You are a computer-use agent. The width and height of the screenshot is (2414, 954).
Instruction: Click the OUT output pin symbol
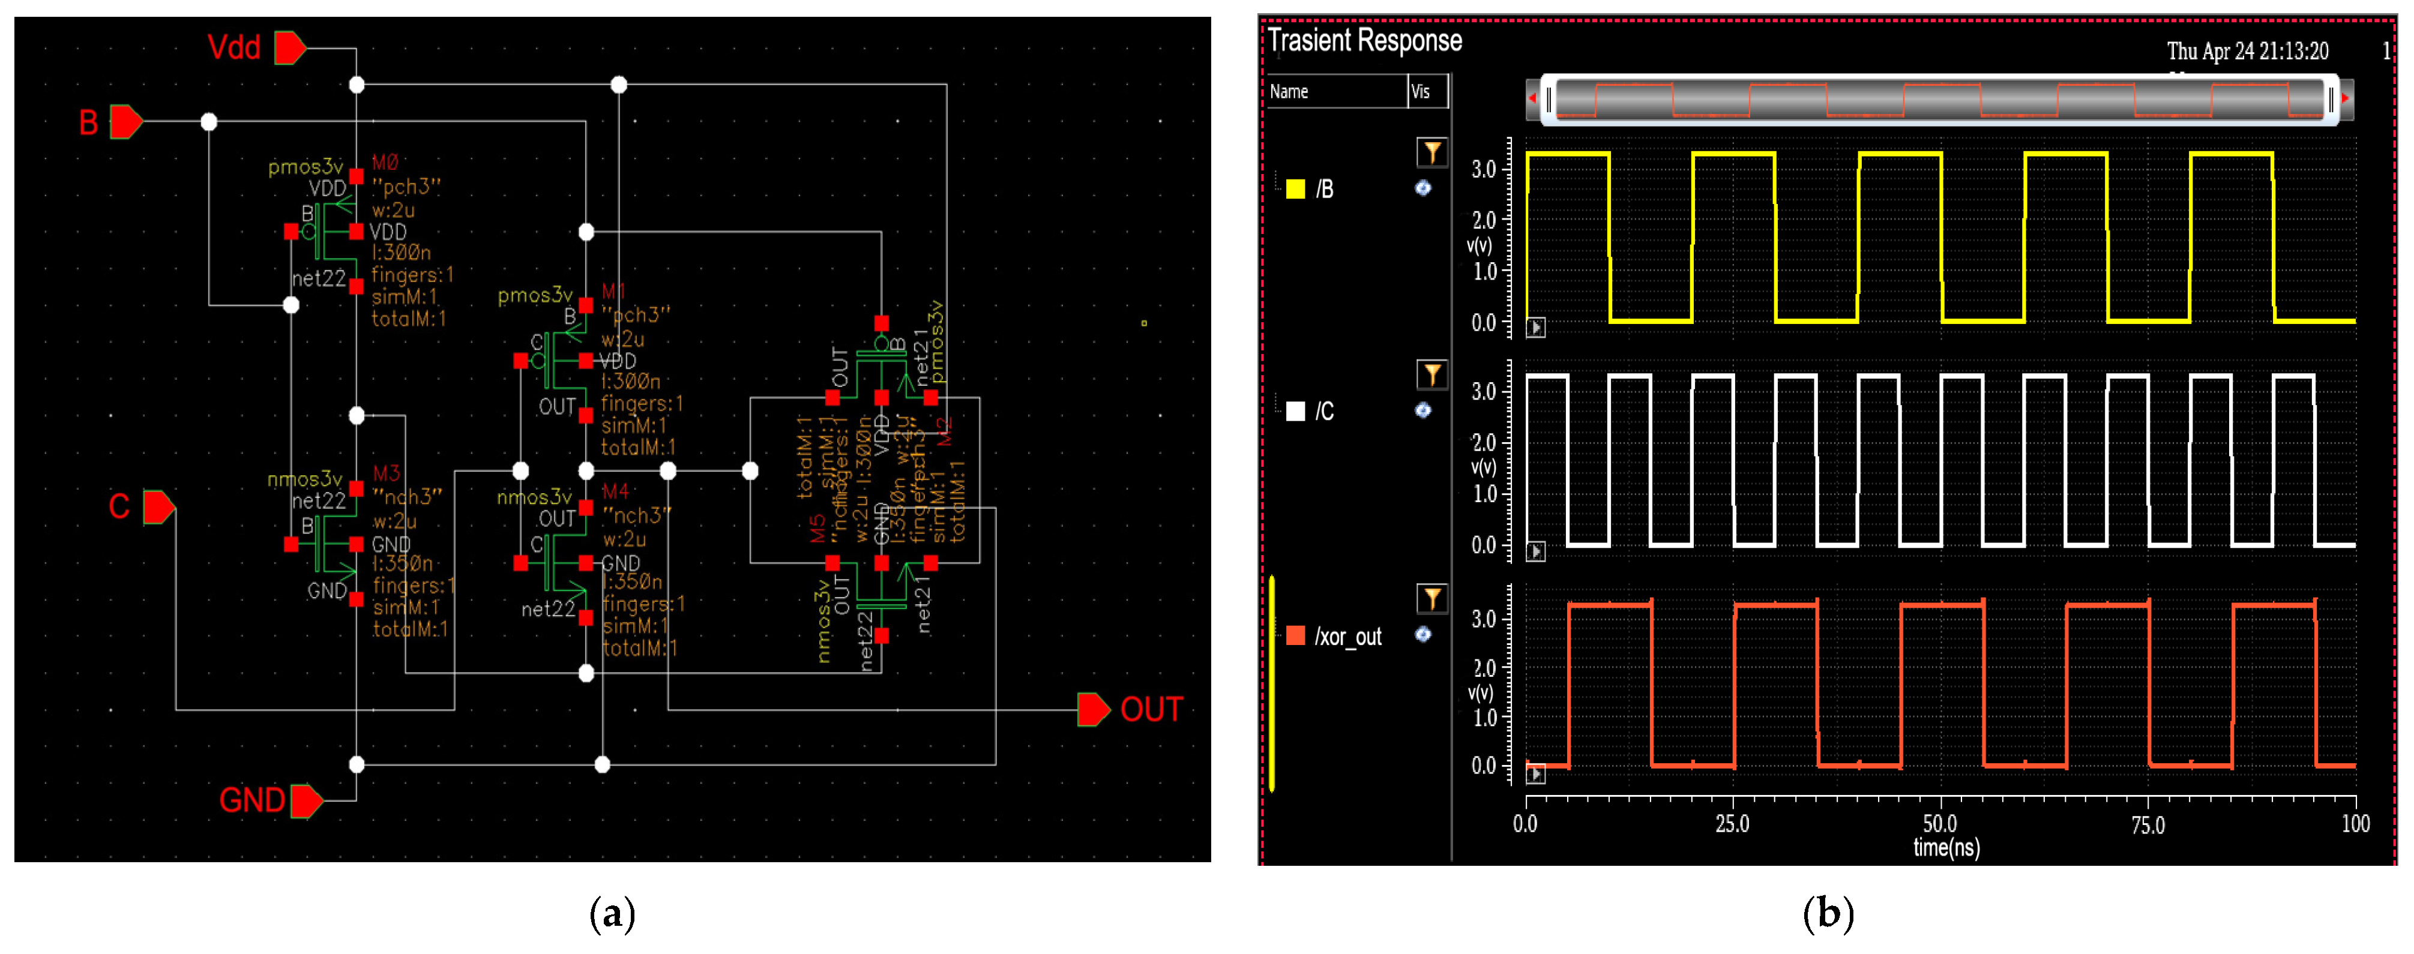[x=1093, y=709]
